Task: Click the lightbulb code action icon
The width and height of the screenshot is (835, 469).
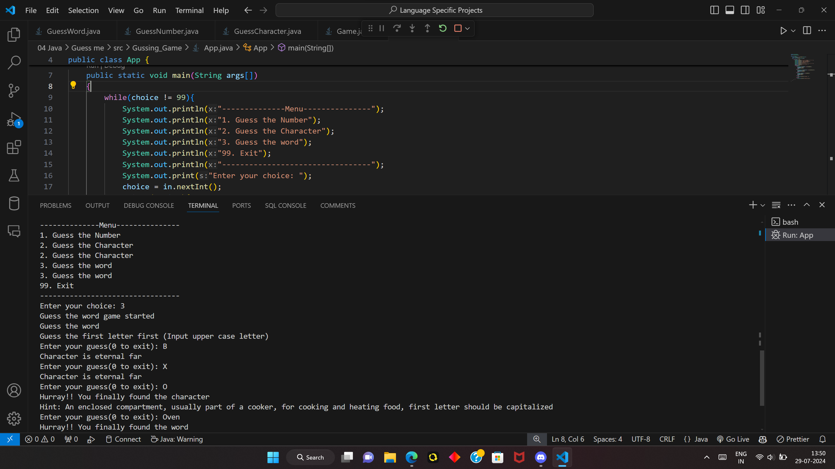Action: pyautogui.click(x=73, y=85)
